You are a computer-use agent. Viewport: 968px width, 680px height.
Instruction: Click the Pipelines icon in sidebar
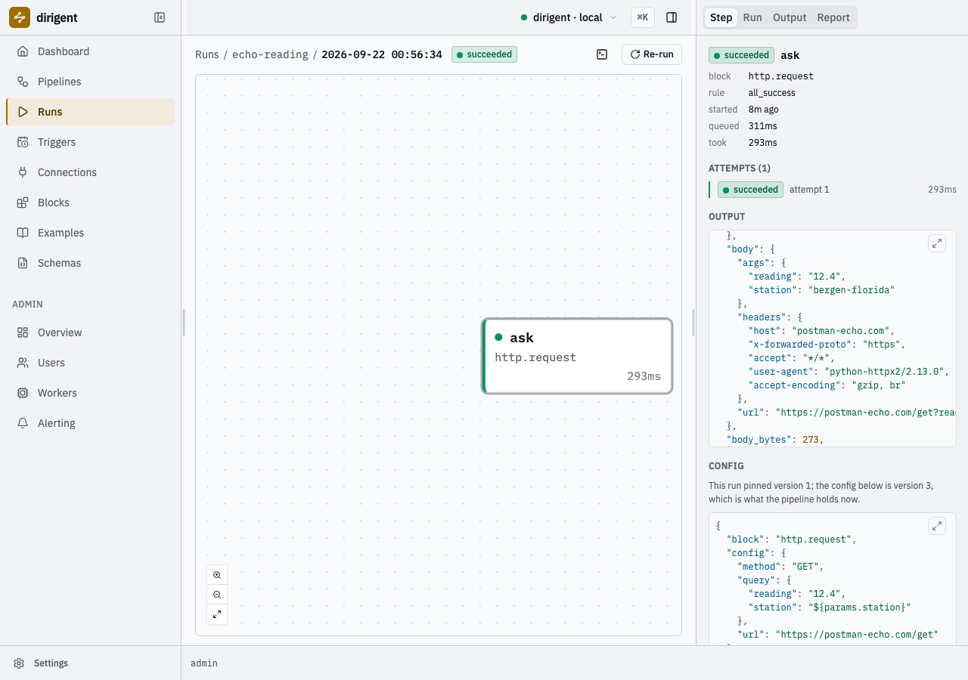[23, 82]
